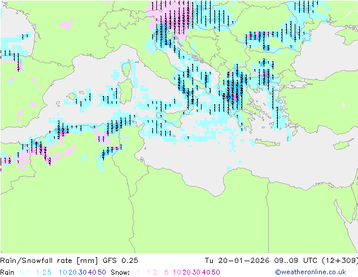
Task: Select the Snow legend value 50
Action: tap(216, 272)
